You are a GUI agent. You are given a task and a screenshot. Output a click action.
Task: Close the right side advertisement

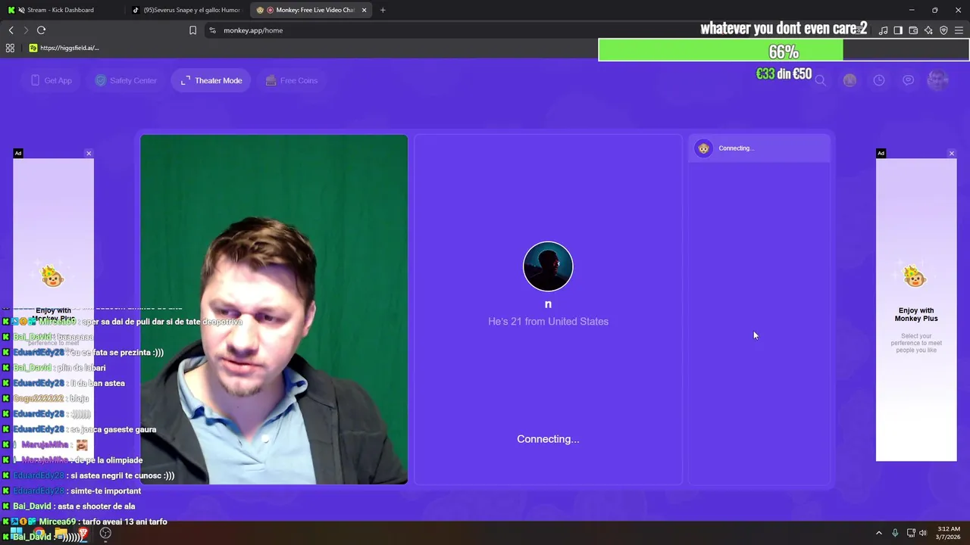click(952, 154)
